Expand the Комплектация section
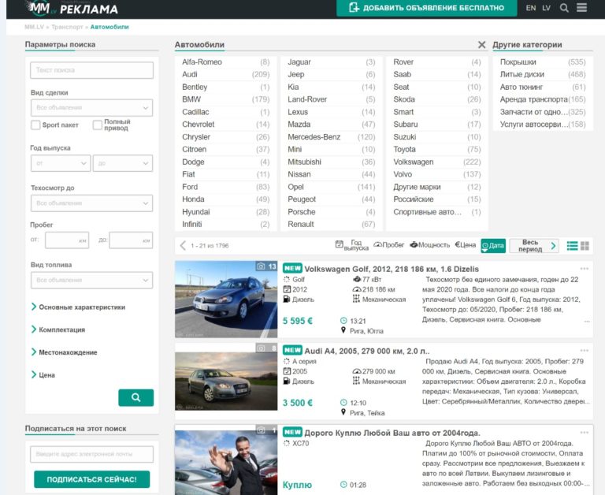Image resolution: width=605 pixels, height=495 pixels. pyautogui.click(x=58, y=329)
